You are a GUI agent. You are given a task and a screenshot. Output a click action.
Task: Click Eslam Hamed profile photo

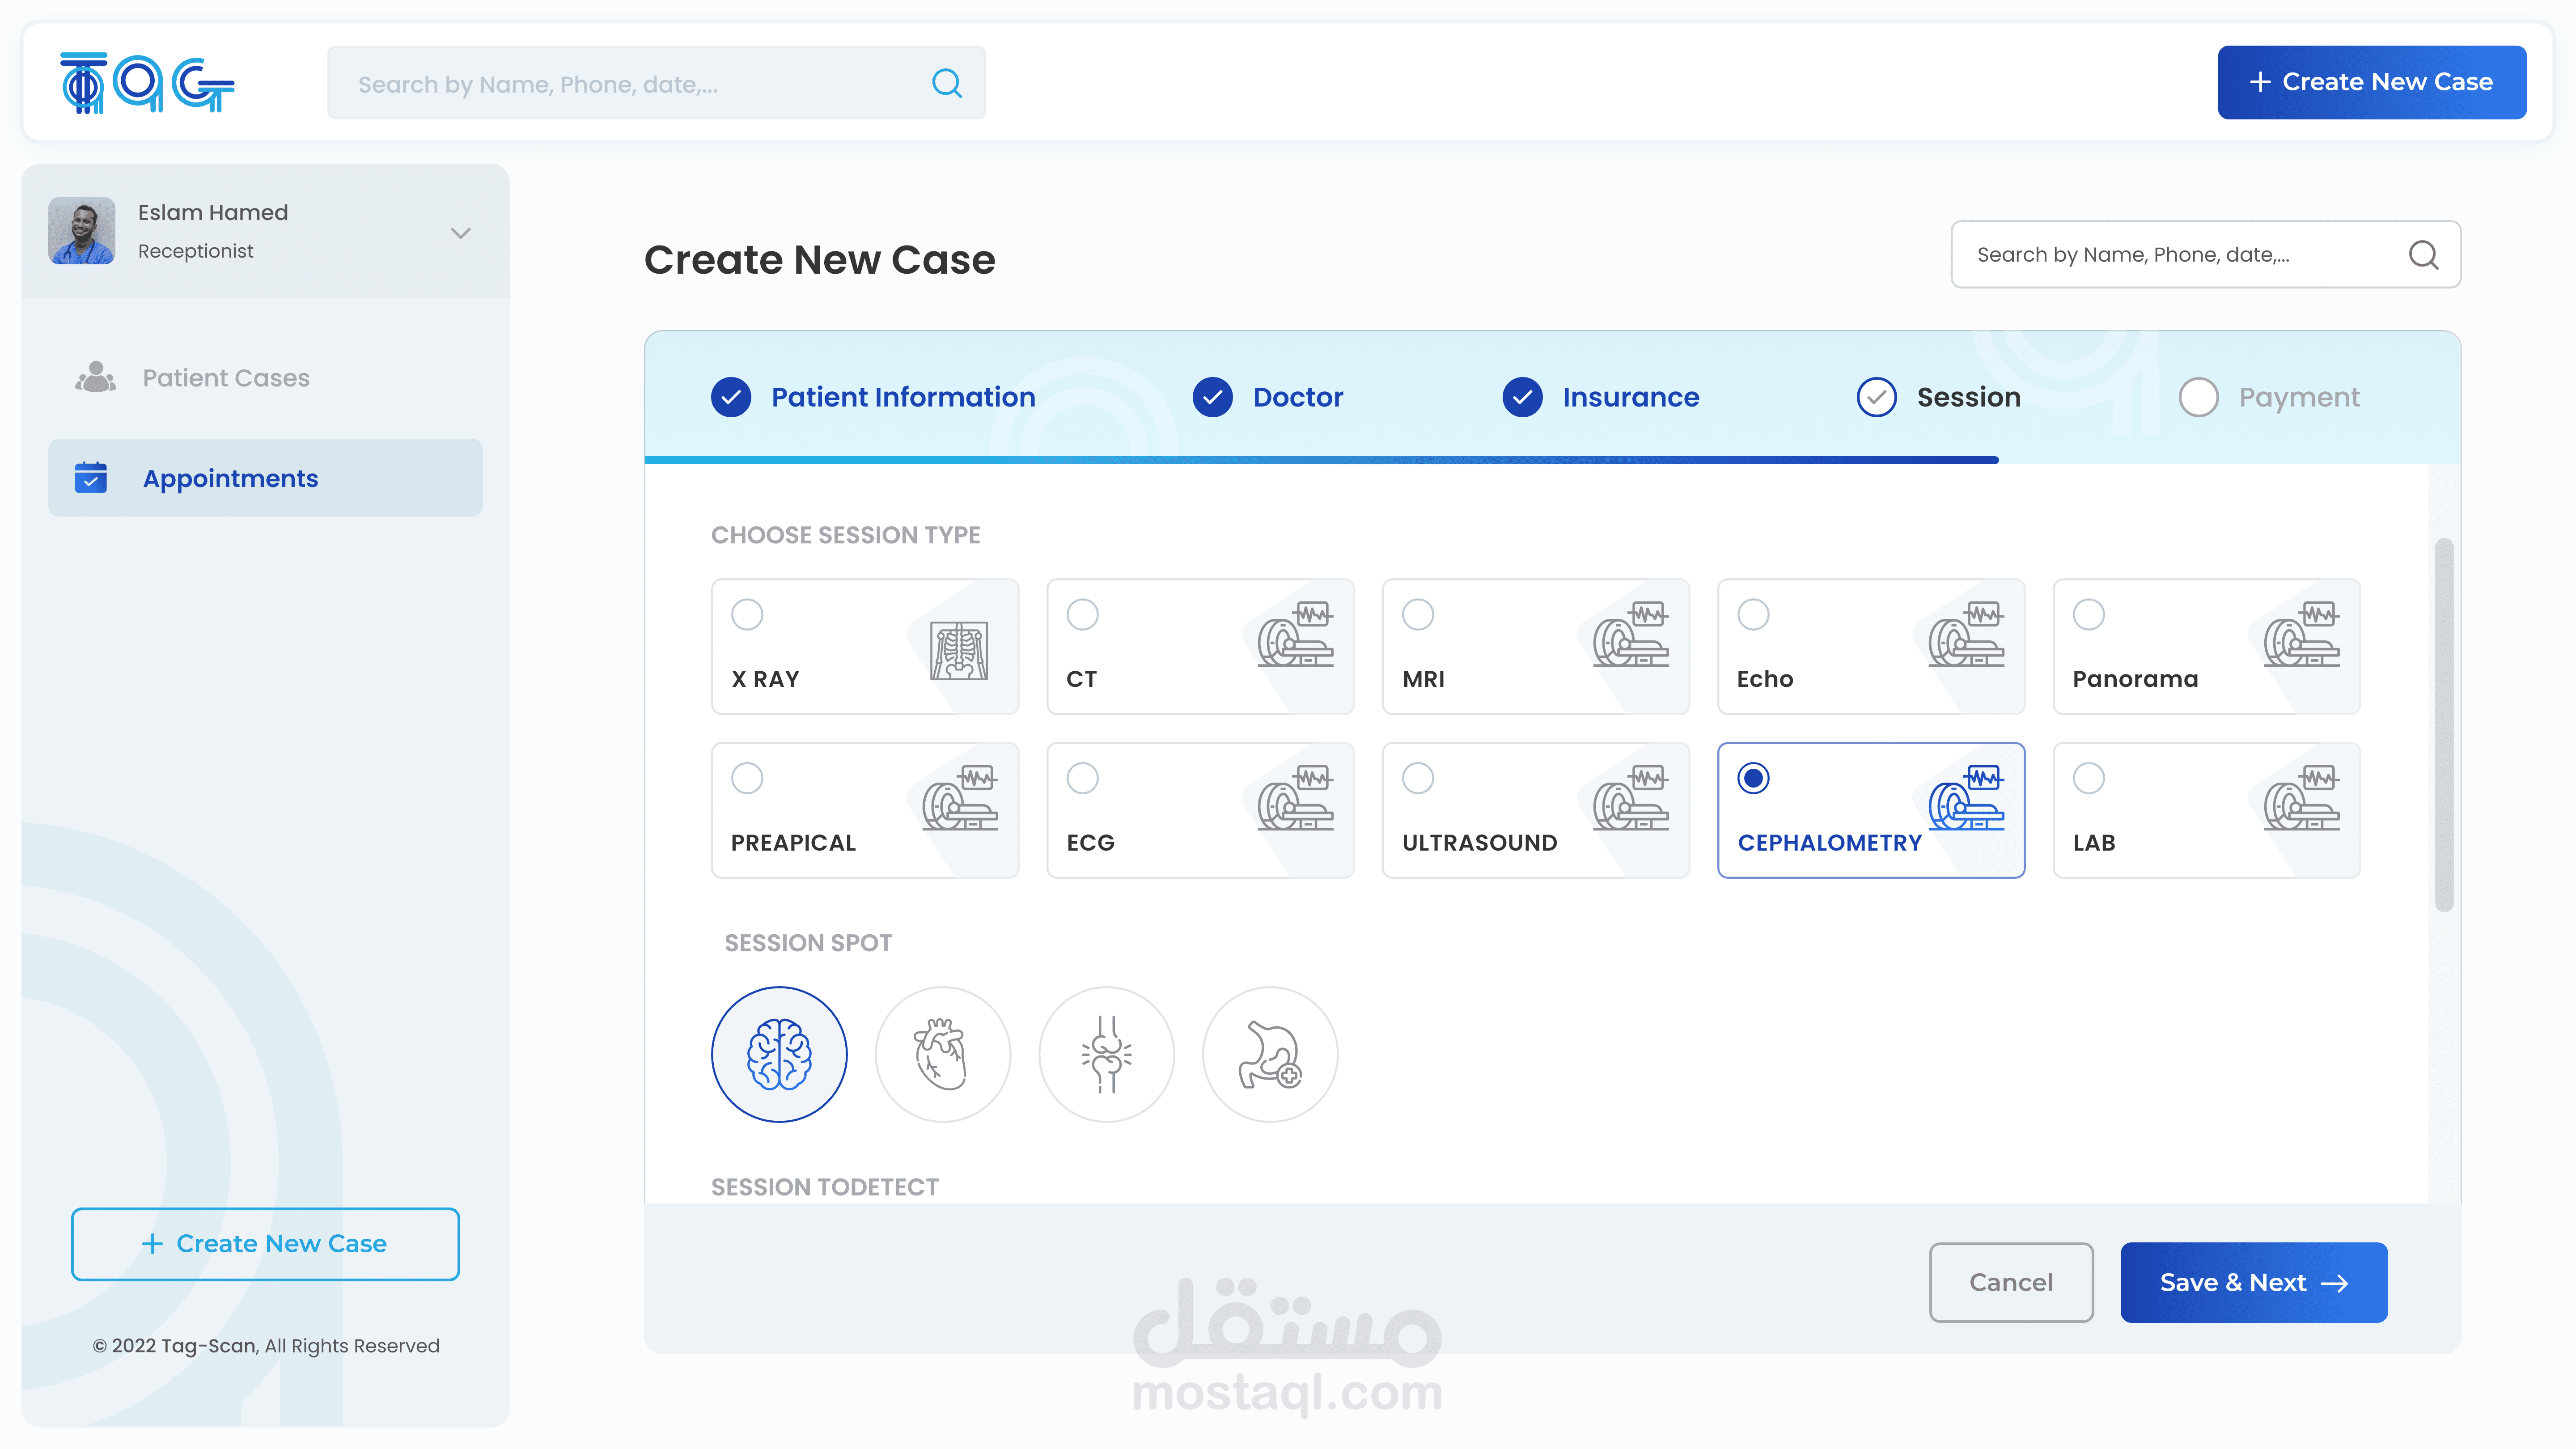pyautogui.click(x=82, y=231)
